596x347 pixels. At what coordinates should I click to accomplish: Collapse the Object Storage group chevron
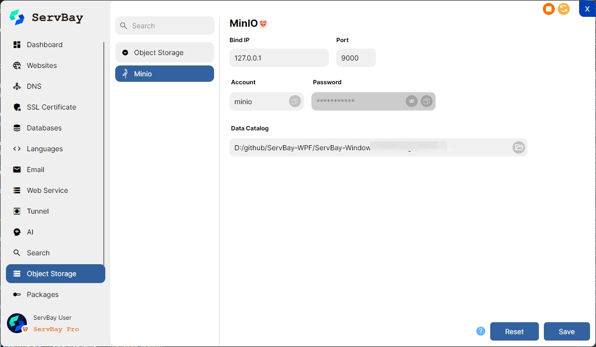point(125,53)
